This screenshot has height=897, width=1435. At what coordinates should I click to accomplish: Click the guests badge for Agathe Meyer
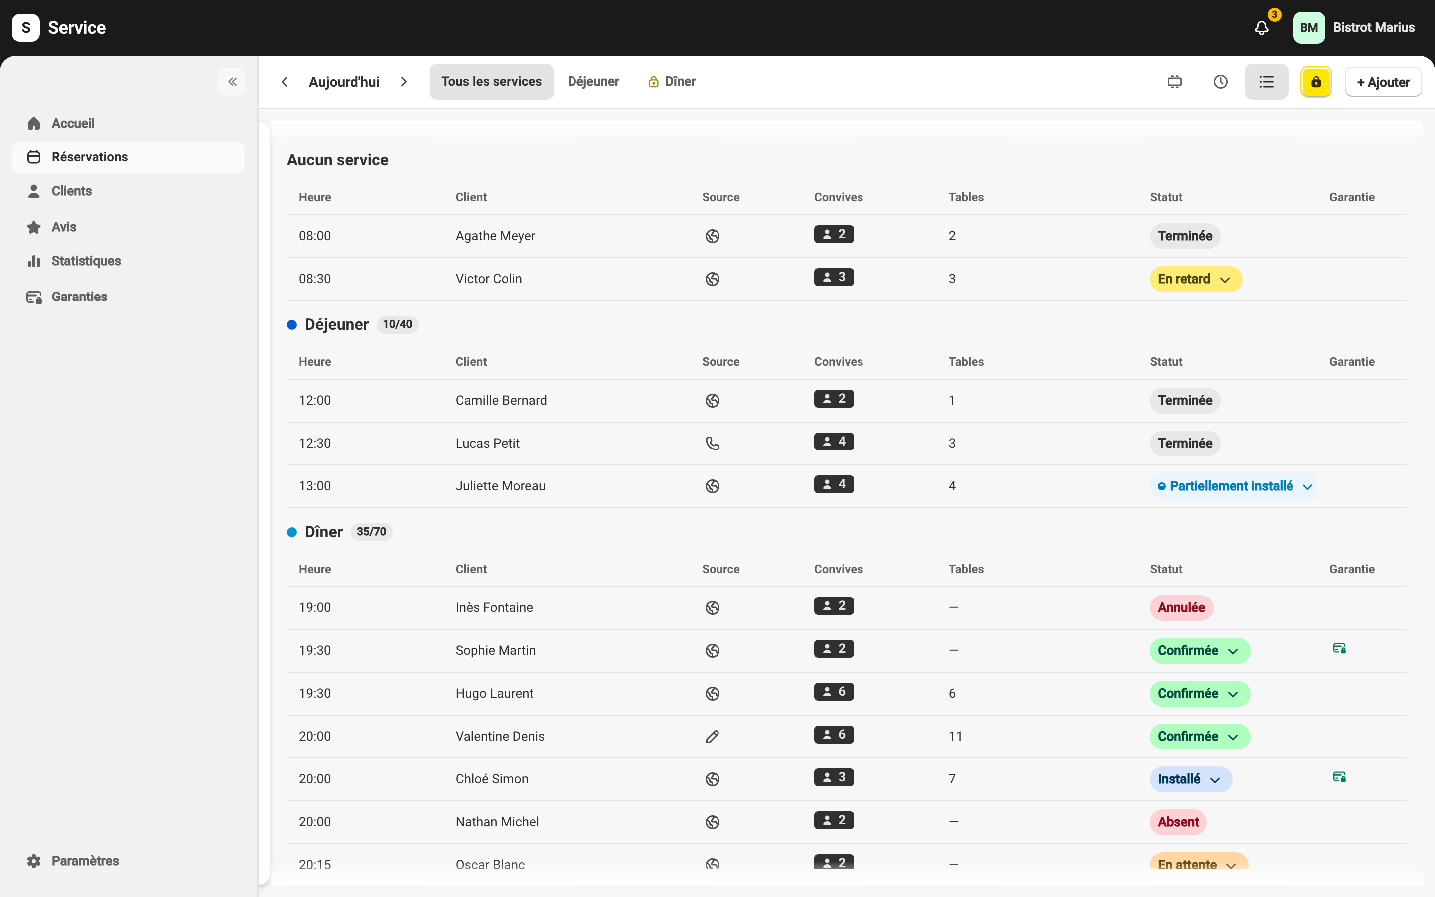pyautogui.click(x=834, y=234)
